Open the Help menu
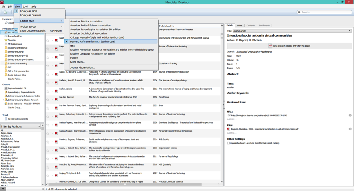This screenshot has height=191, width=354. coord(34,6)
